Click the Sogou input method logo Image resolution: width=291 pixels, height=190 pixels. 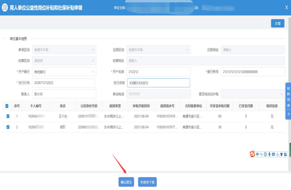coord(252,154)
